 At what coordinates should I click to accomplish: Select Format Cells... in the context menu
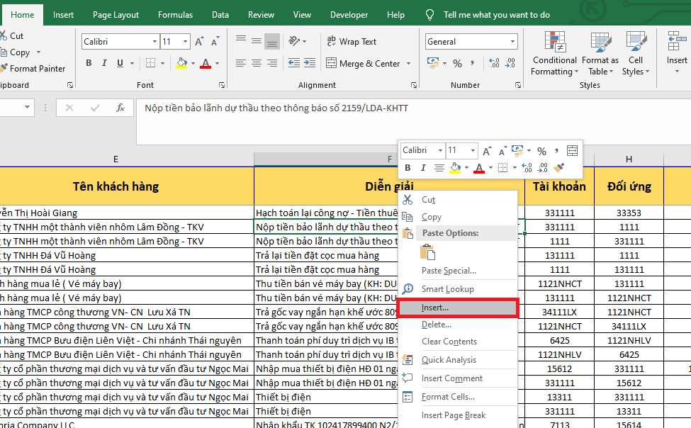click(448, 397)
